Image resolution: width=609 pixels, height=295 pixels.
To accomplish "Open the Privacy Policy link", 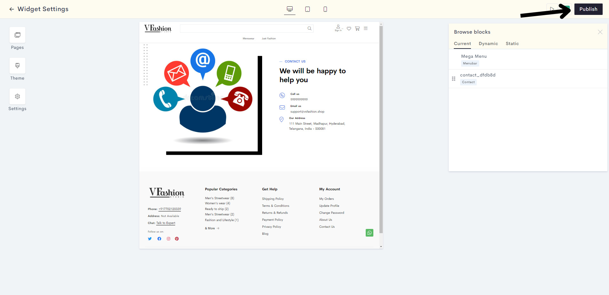I will (272, 227).
